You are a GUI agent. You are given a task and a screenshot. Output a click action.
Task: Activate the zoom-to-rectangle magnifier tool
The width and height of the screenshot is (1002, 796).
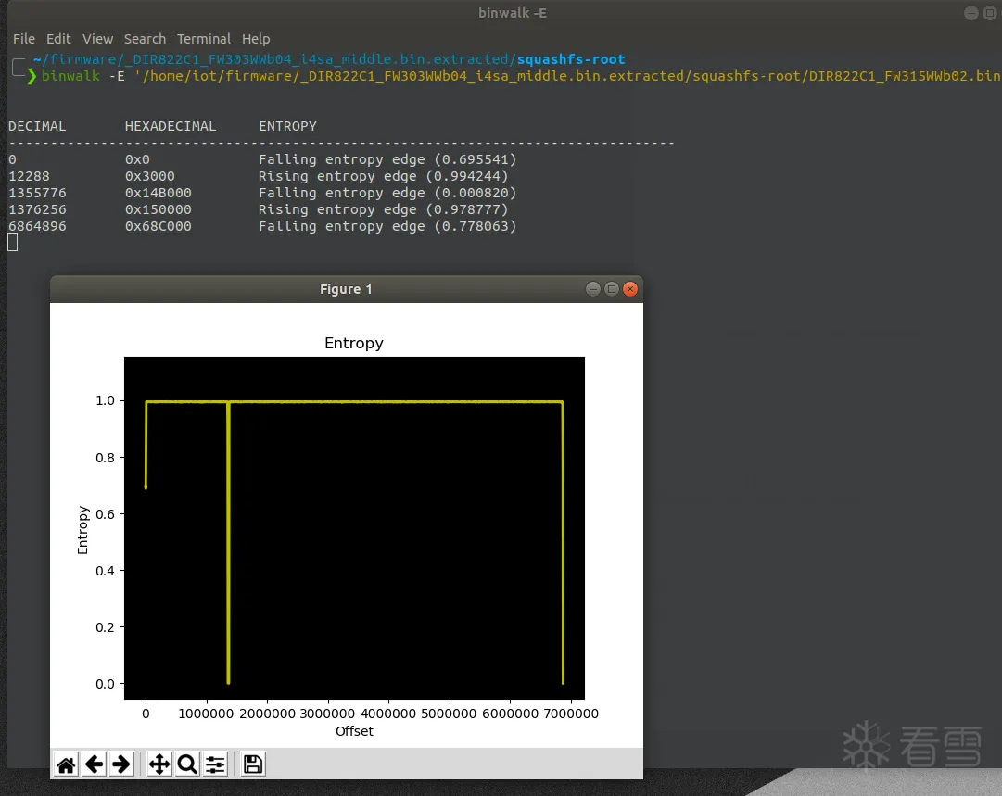[187, 764]
